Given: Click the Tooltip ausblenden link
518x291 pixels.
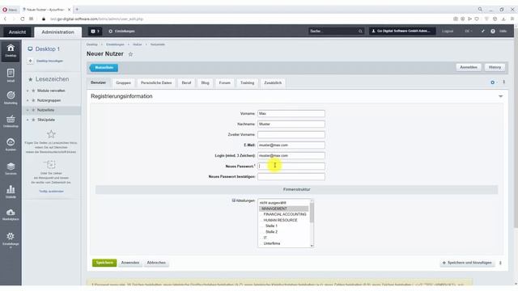Looking at the screenshot, I should click(x=51, y=192).
